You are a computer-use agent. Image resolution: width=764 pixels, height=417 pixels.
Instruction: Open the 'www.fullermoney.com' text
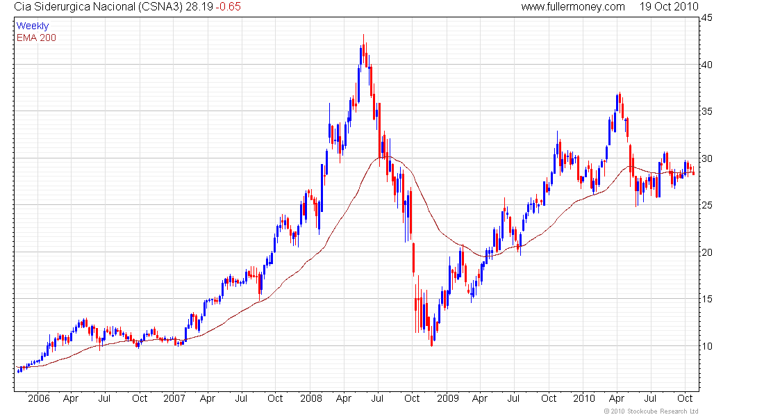(573, 7)
